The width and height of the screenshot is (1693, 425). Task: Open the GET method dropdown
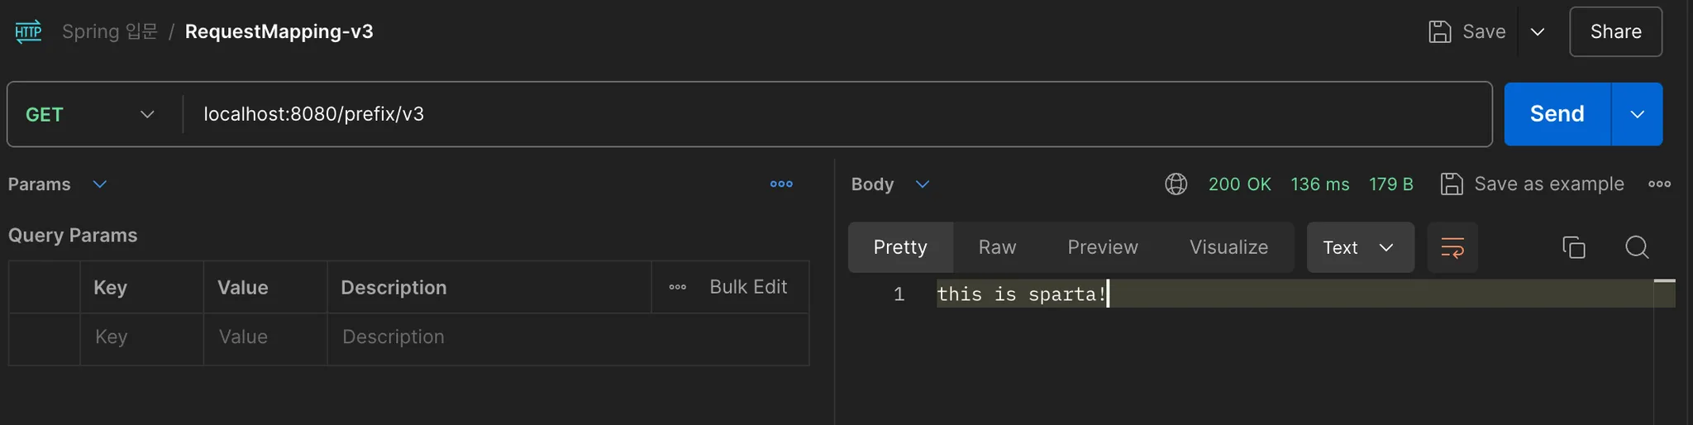point(89,114)
